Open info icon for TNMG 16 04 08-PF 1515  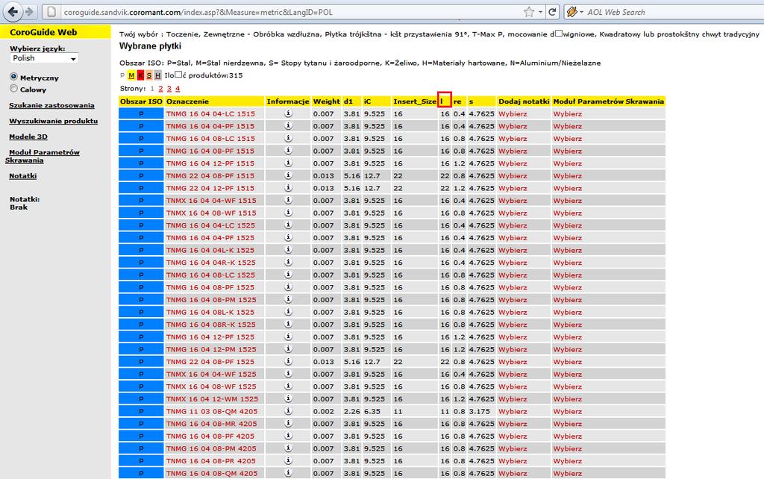[288, 150]
